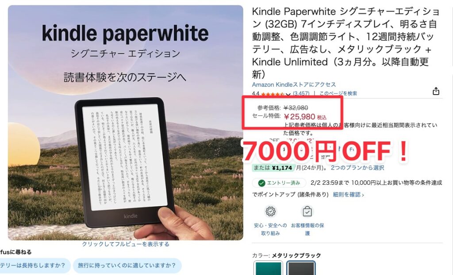Expand the rating dropdown chevron next to stars
Screen dimensions: 453x275
pyautogui.click(x=288, y=94)
